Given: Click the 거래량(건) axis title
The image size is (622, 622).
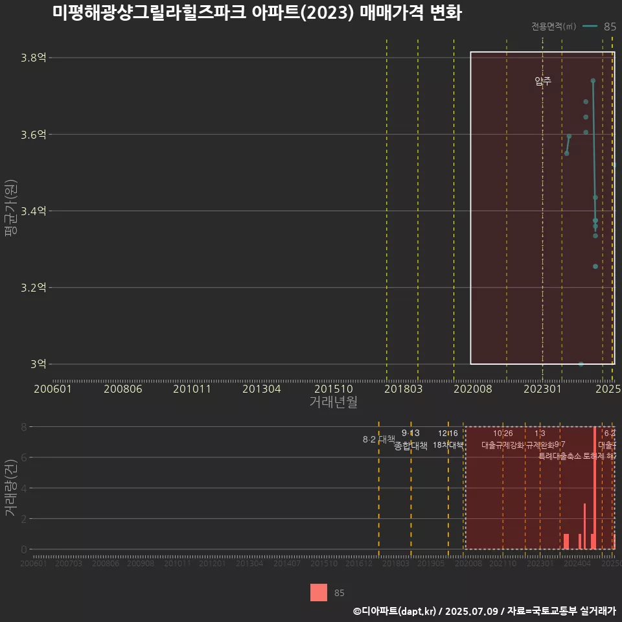Looking at the screenshot, I should point(11,487).
